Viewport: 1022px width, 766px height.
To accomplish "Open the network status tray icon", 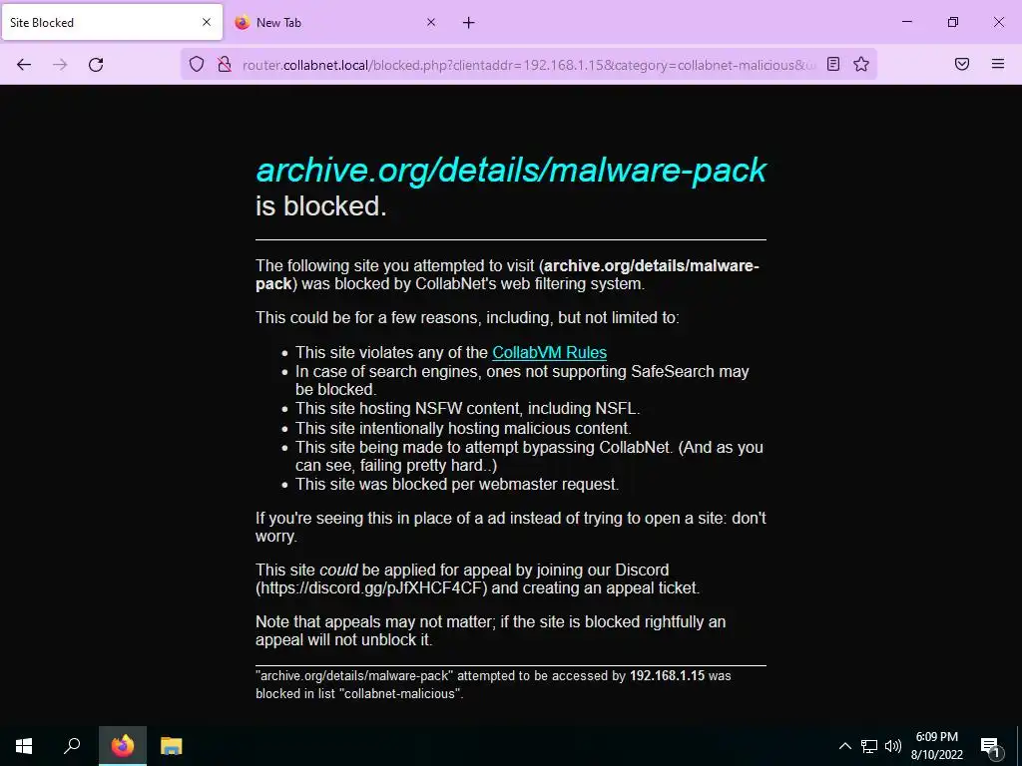I will click(869, 746).
